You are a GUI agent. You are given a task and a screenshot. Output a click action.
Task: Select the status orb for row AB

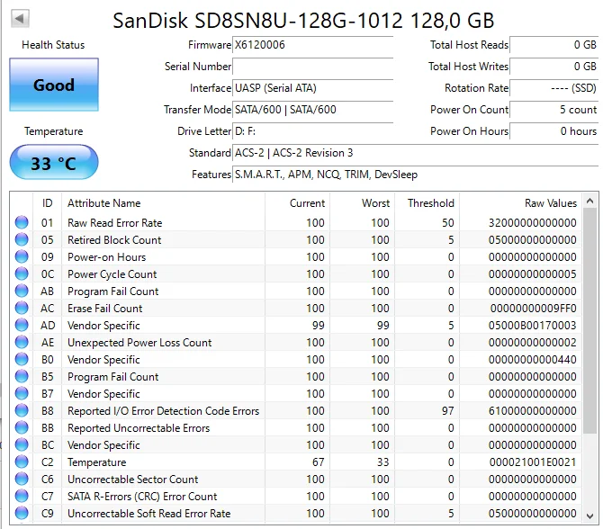point(22,291)
